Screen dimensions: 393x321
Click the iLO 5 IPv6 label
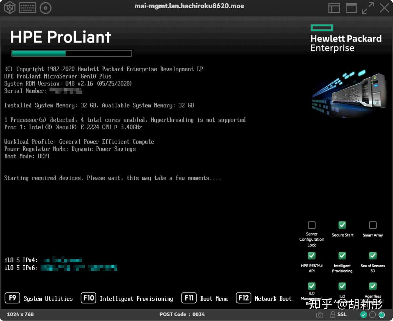click(21, 268)
